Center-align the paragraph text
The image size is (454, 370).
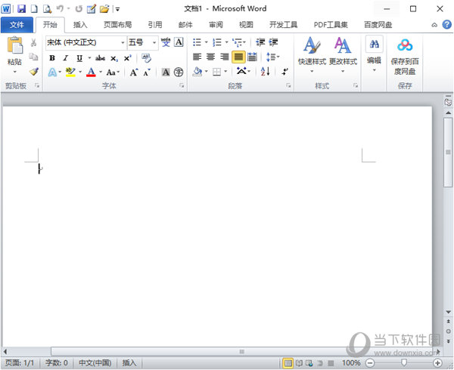click(211, 57)
